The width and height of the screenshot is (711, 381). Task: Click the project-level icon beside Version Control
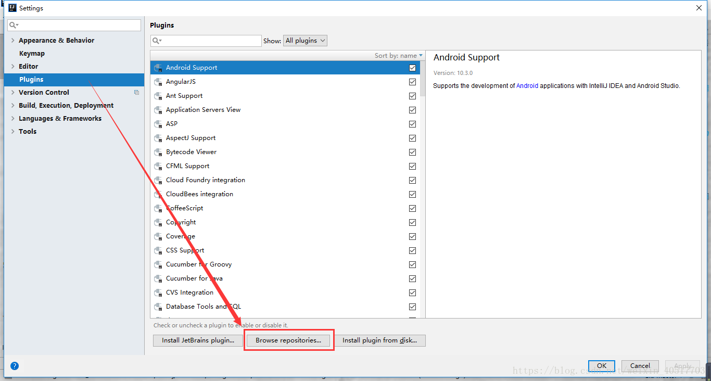click(136, 93)
